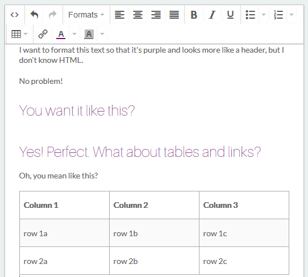This screenshot has height=277, width=308.
Task: Insert a bullet list
Action: [x=251, y=15]
